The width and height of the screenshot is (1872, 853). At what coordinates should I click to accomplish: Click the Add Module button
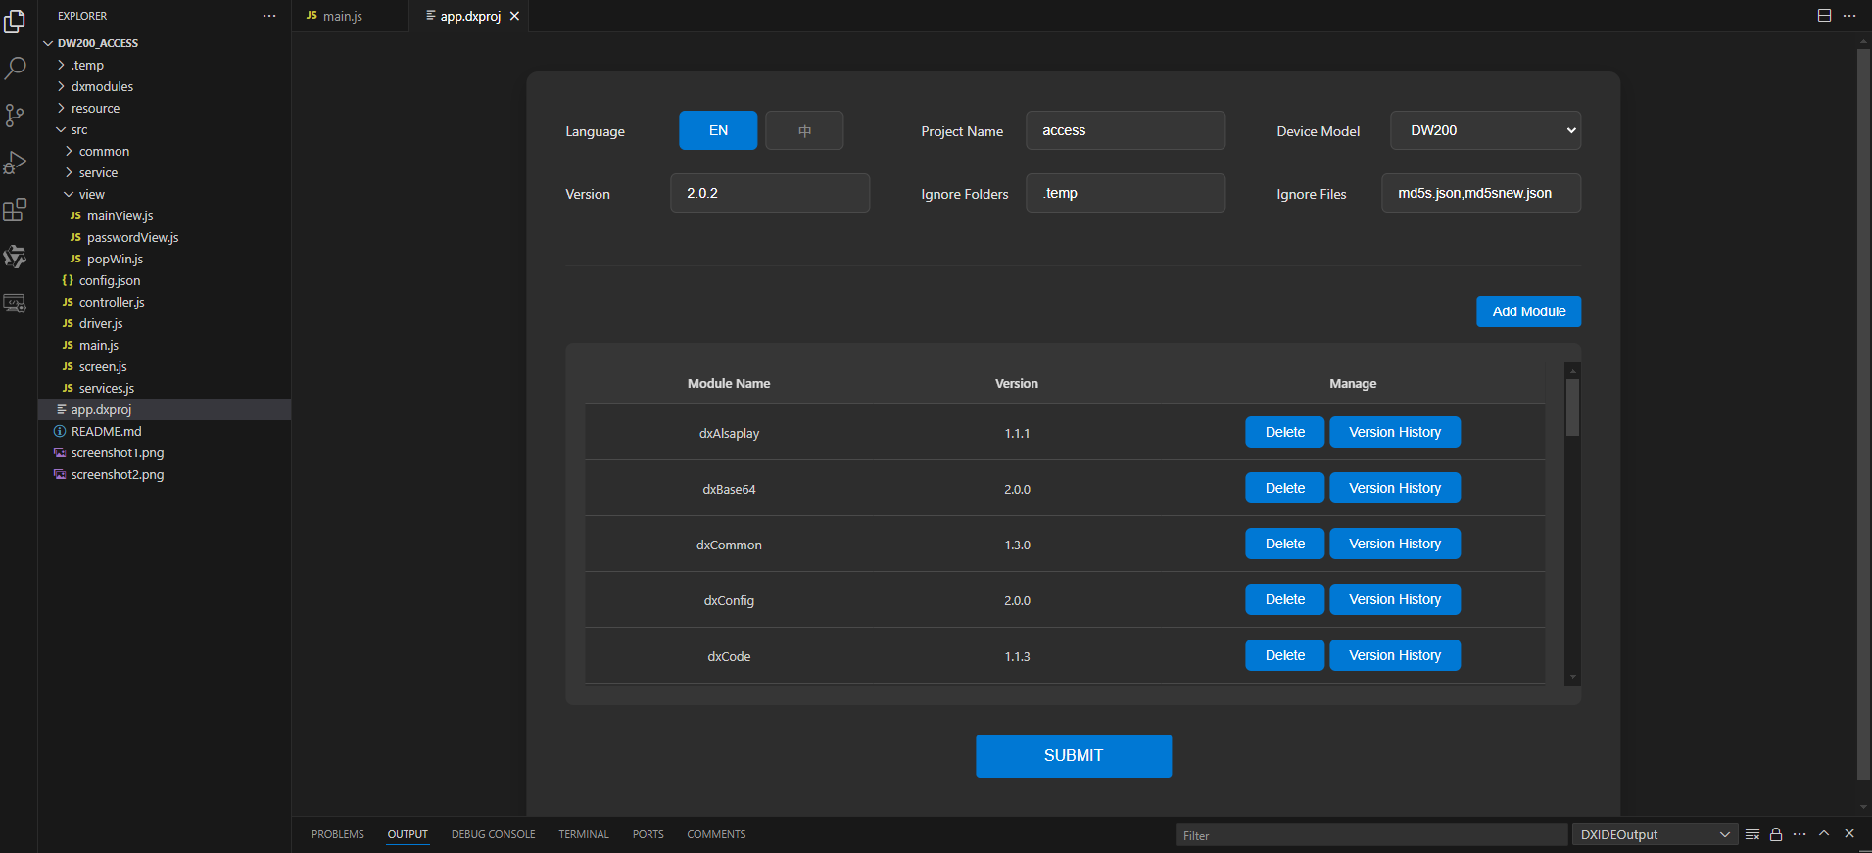[x=1528, y=311]
